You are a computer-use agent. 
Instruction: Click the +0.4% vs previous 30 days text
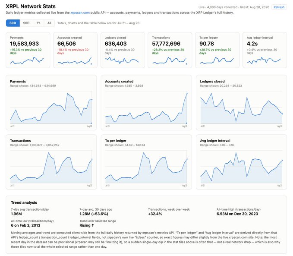262,51
